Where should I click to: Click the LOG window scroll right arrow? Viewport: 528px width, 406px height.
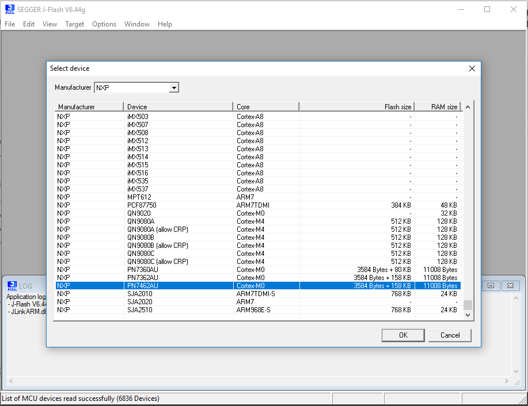tap(507, 381)
